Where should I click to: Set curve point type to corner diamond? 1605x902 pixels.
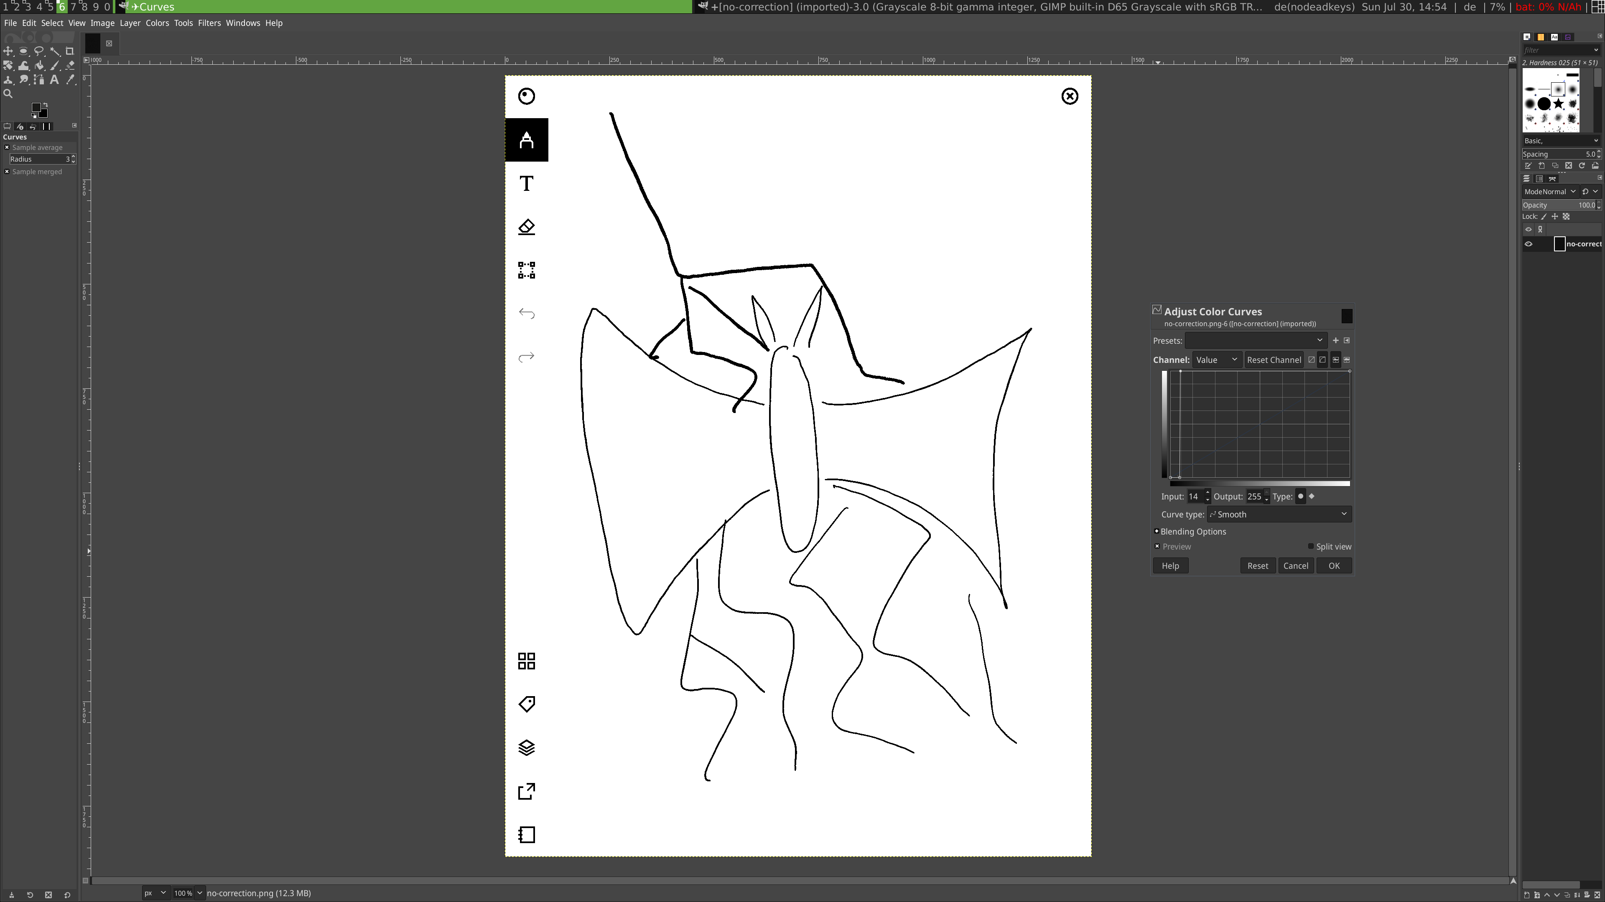tap(1312, 497)
